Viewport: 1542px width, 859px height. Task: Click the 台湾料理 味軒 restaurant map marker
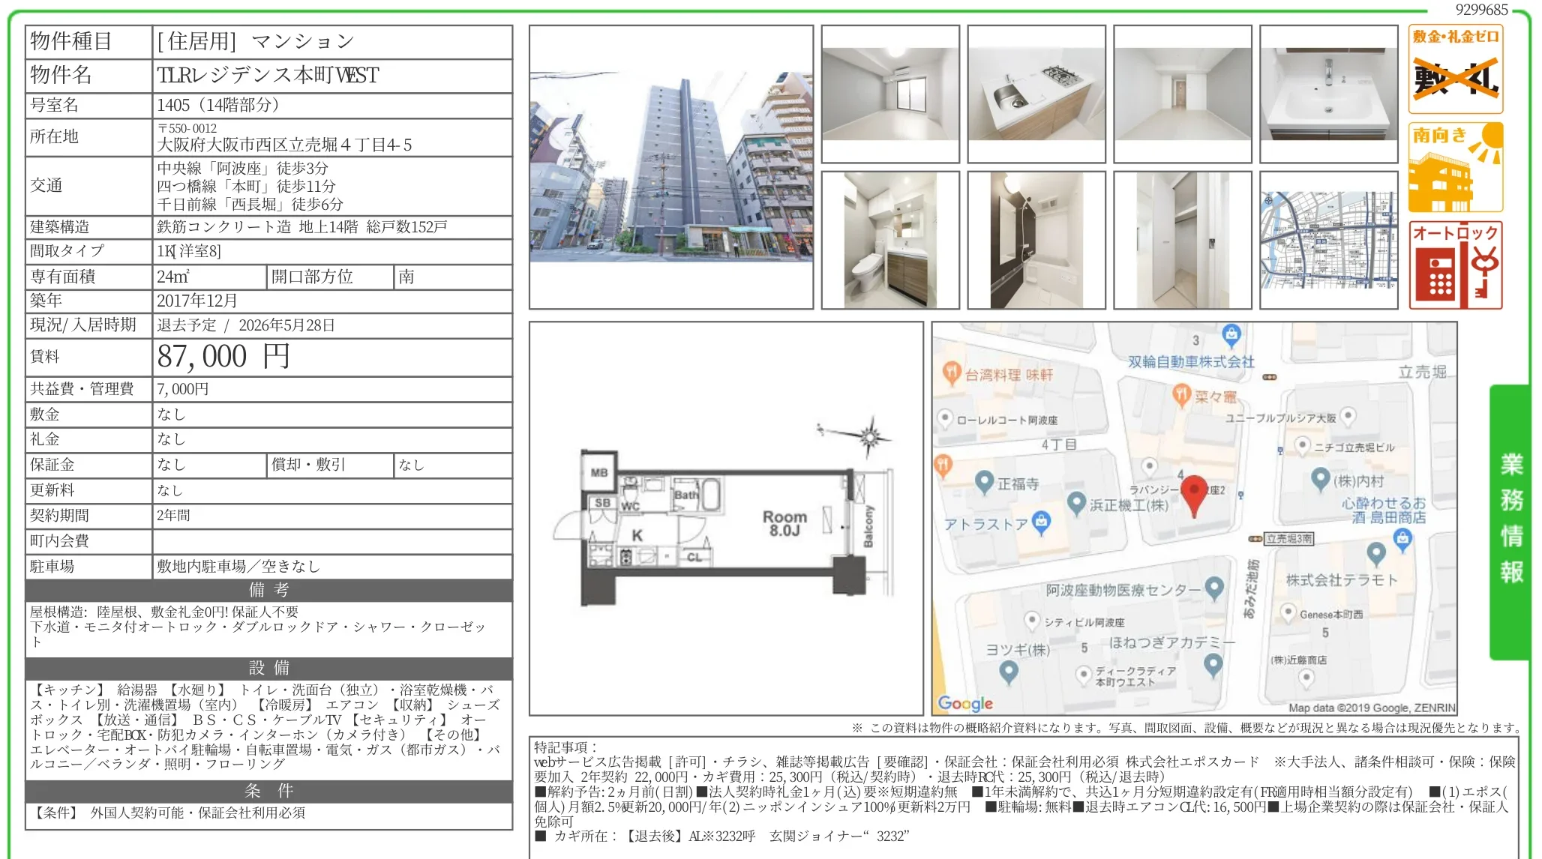point(951,373)
